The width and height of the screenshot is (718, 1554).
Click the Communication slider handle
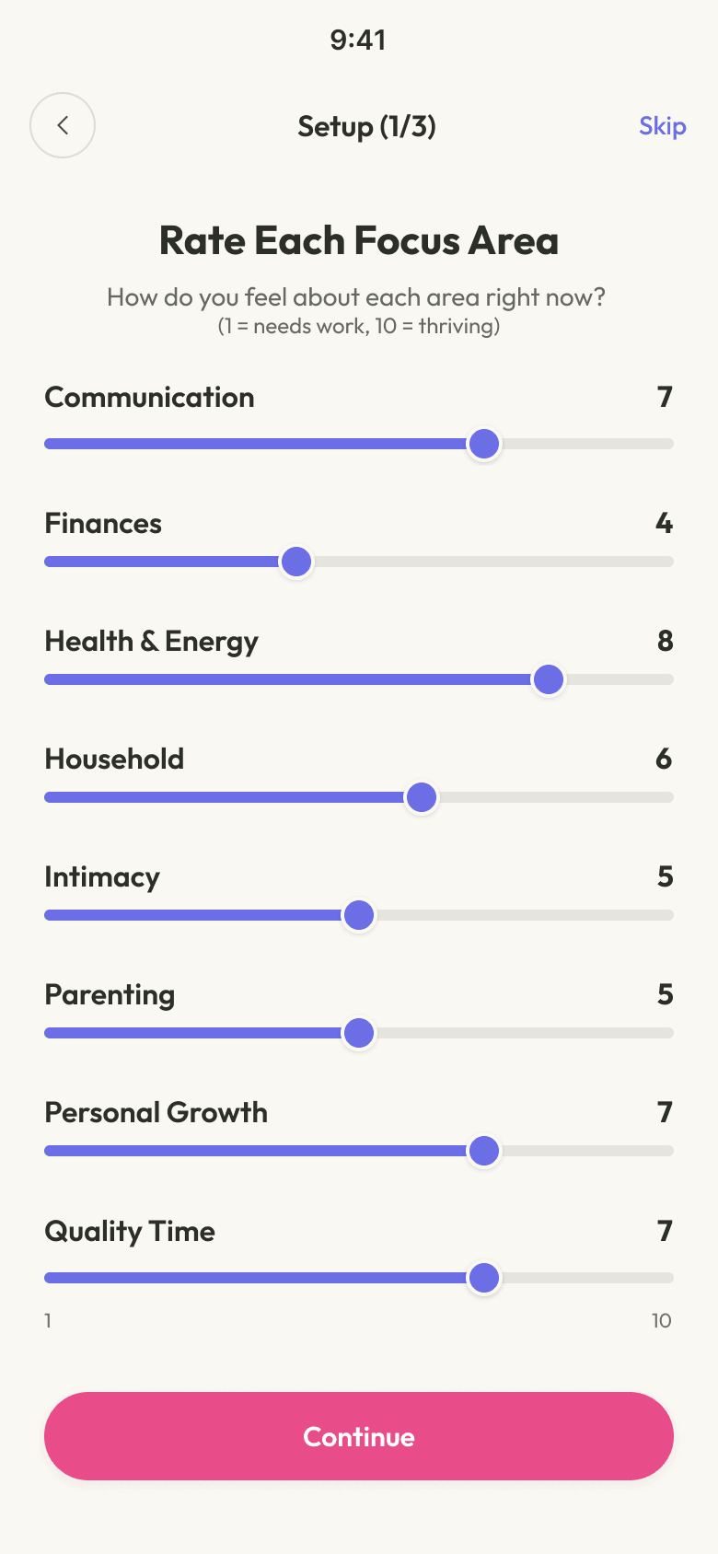(484, 444)
